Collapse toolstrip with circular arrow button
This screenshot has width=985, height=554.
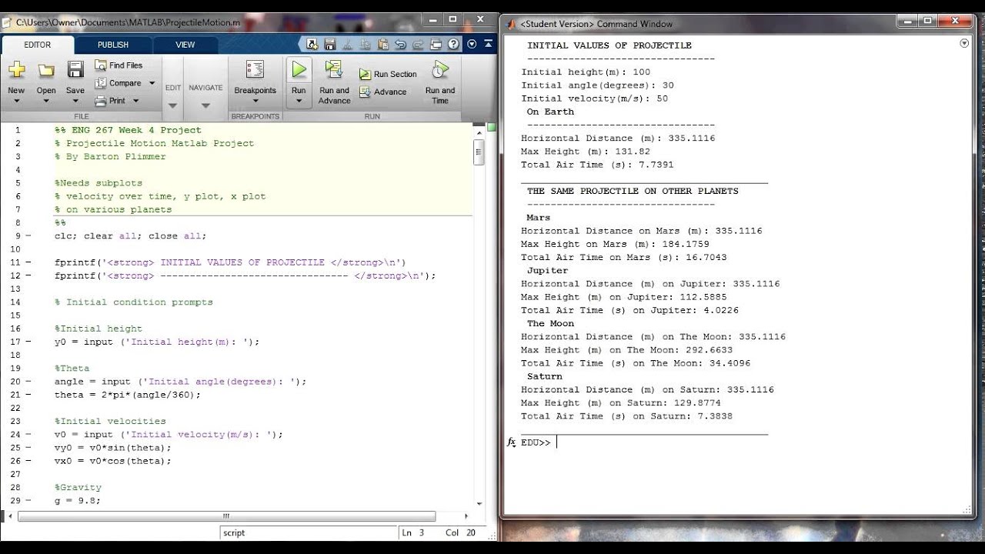pyautogui.click(x=472, y=44)
